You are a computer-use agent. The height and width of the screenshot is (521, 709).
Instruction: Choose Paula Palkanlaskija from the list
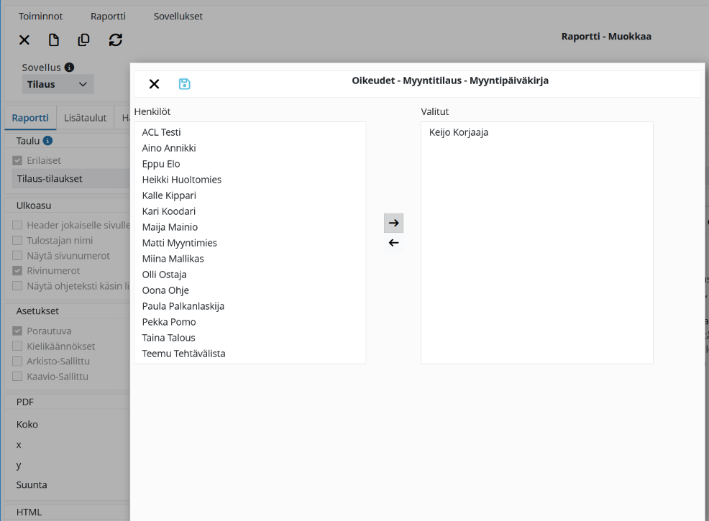pos(250,306)
